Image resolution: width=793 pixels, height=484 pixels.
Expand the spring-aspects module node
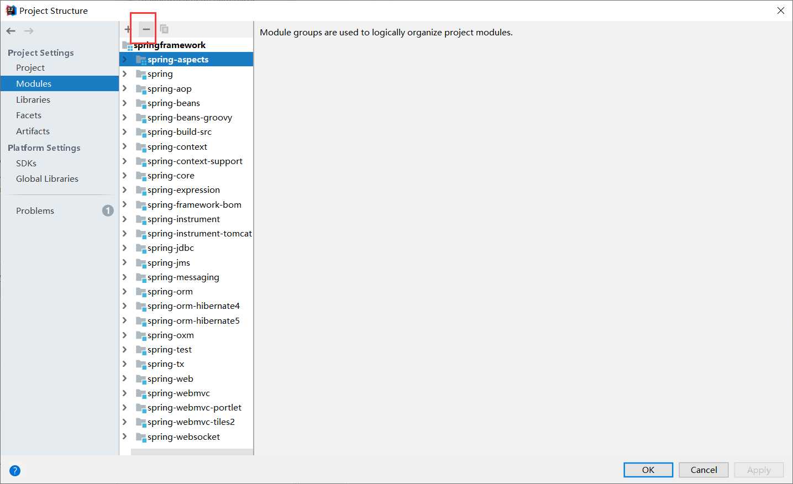point(125,59)
